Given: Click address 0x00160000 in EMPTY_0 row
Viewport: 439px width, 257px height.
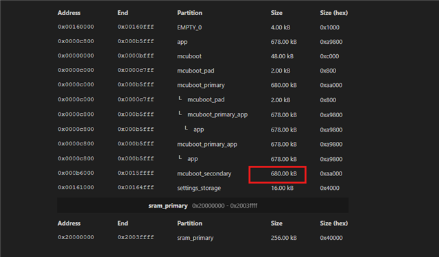Looking at the screenshot, I should coord(76,27).
